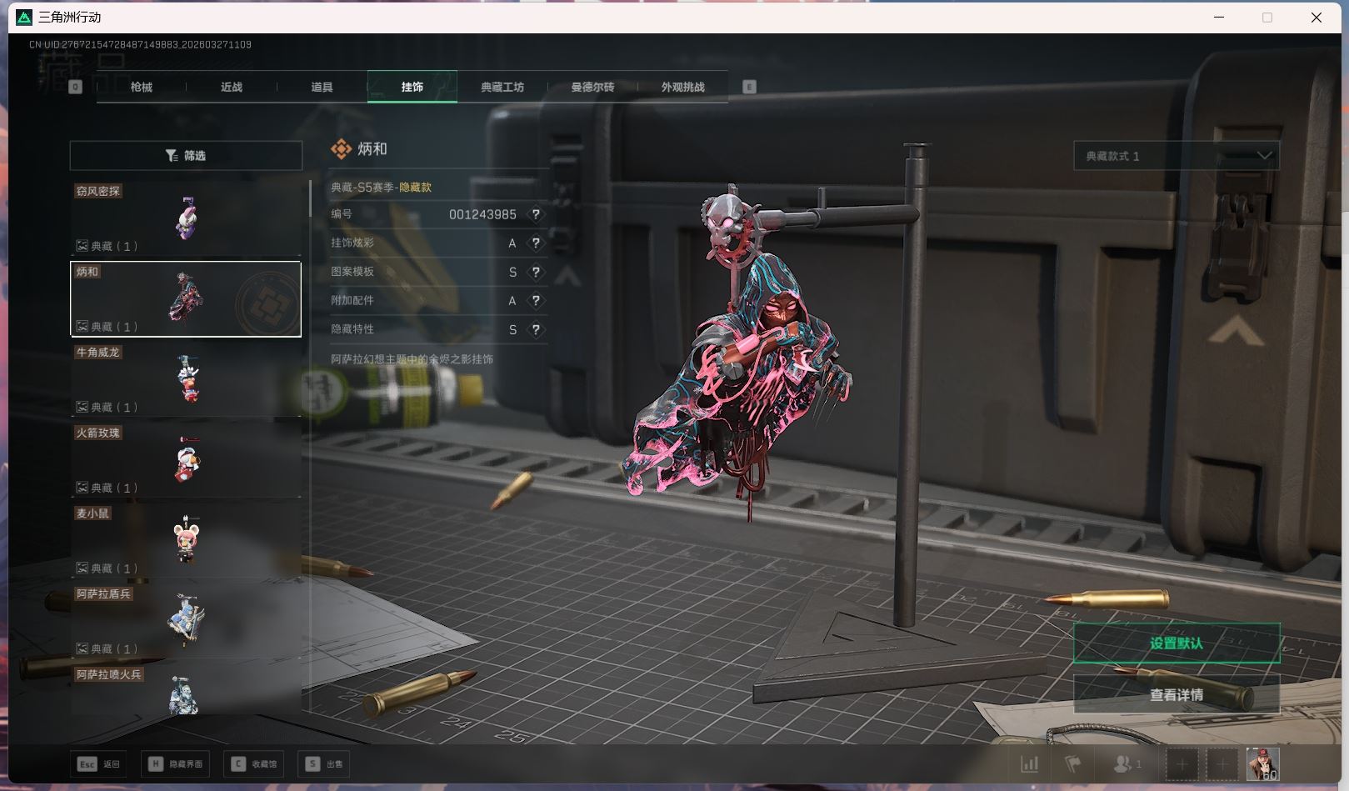Click the help icon beside 编号
The width and height of the screenshot is (1349, 791).
tap(536, 214)
